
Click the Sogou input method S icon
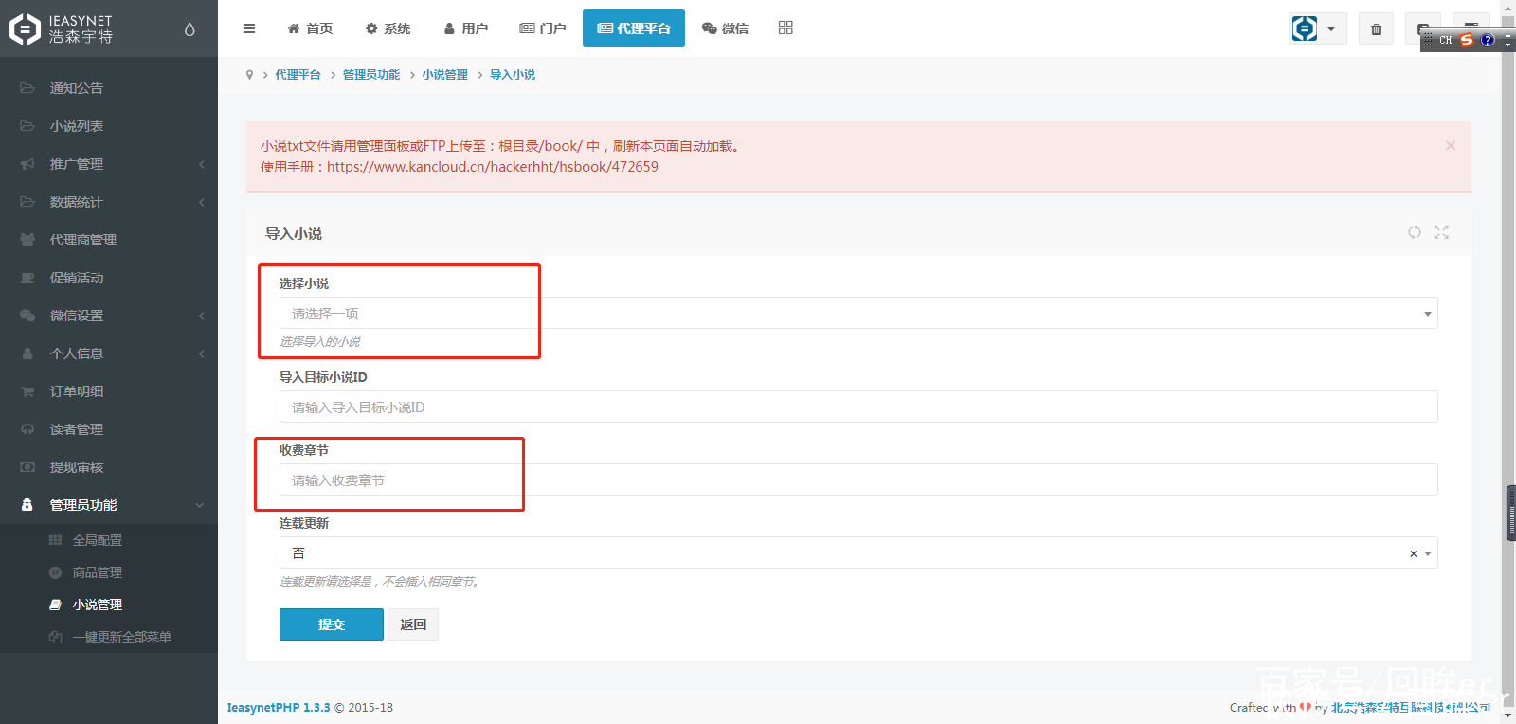(x=1467, y=40)
